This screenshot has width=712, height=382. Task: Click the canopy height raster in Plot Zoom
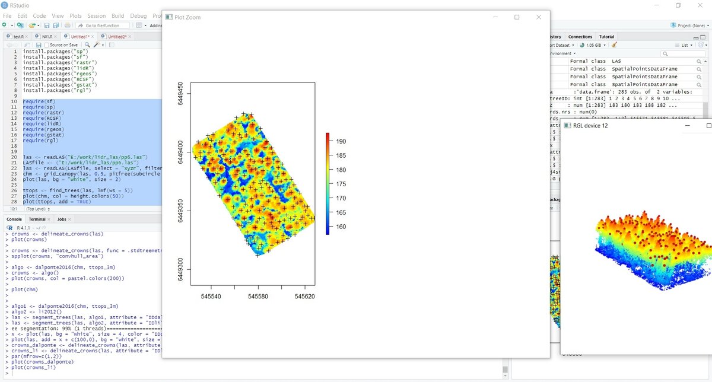coord(254,185)
